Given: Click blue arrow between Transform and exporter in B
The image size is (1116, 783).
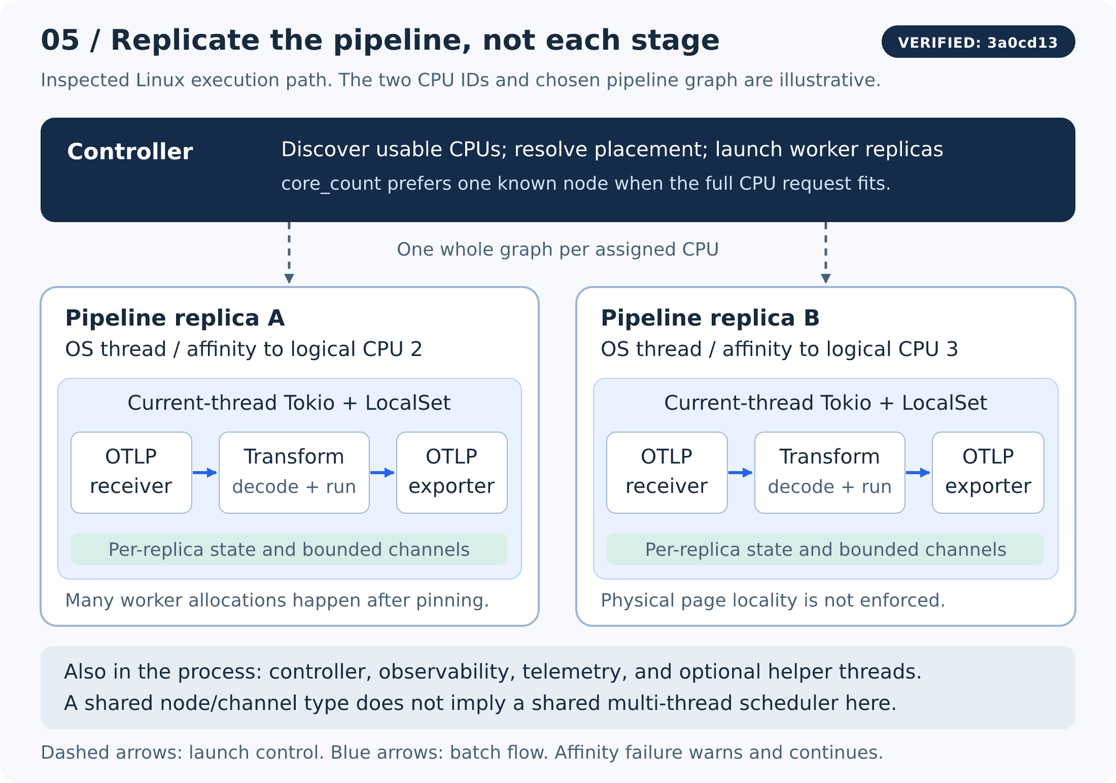Looking at the screenshot, I should 918,473.
